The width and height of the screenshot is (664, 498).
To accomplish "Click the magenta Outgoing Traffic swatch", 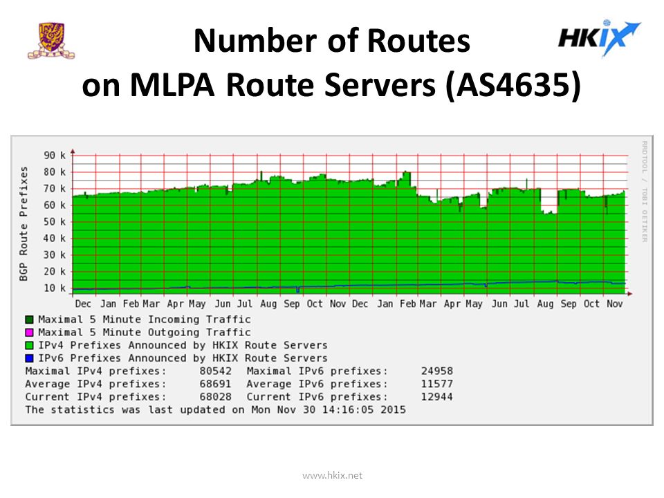I will point(29,333).
